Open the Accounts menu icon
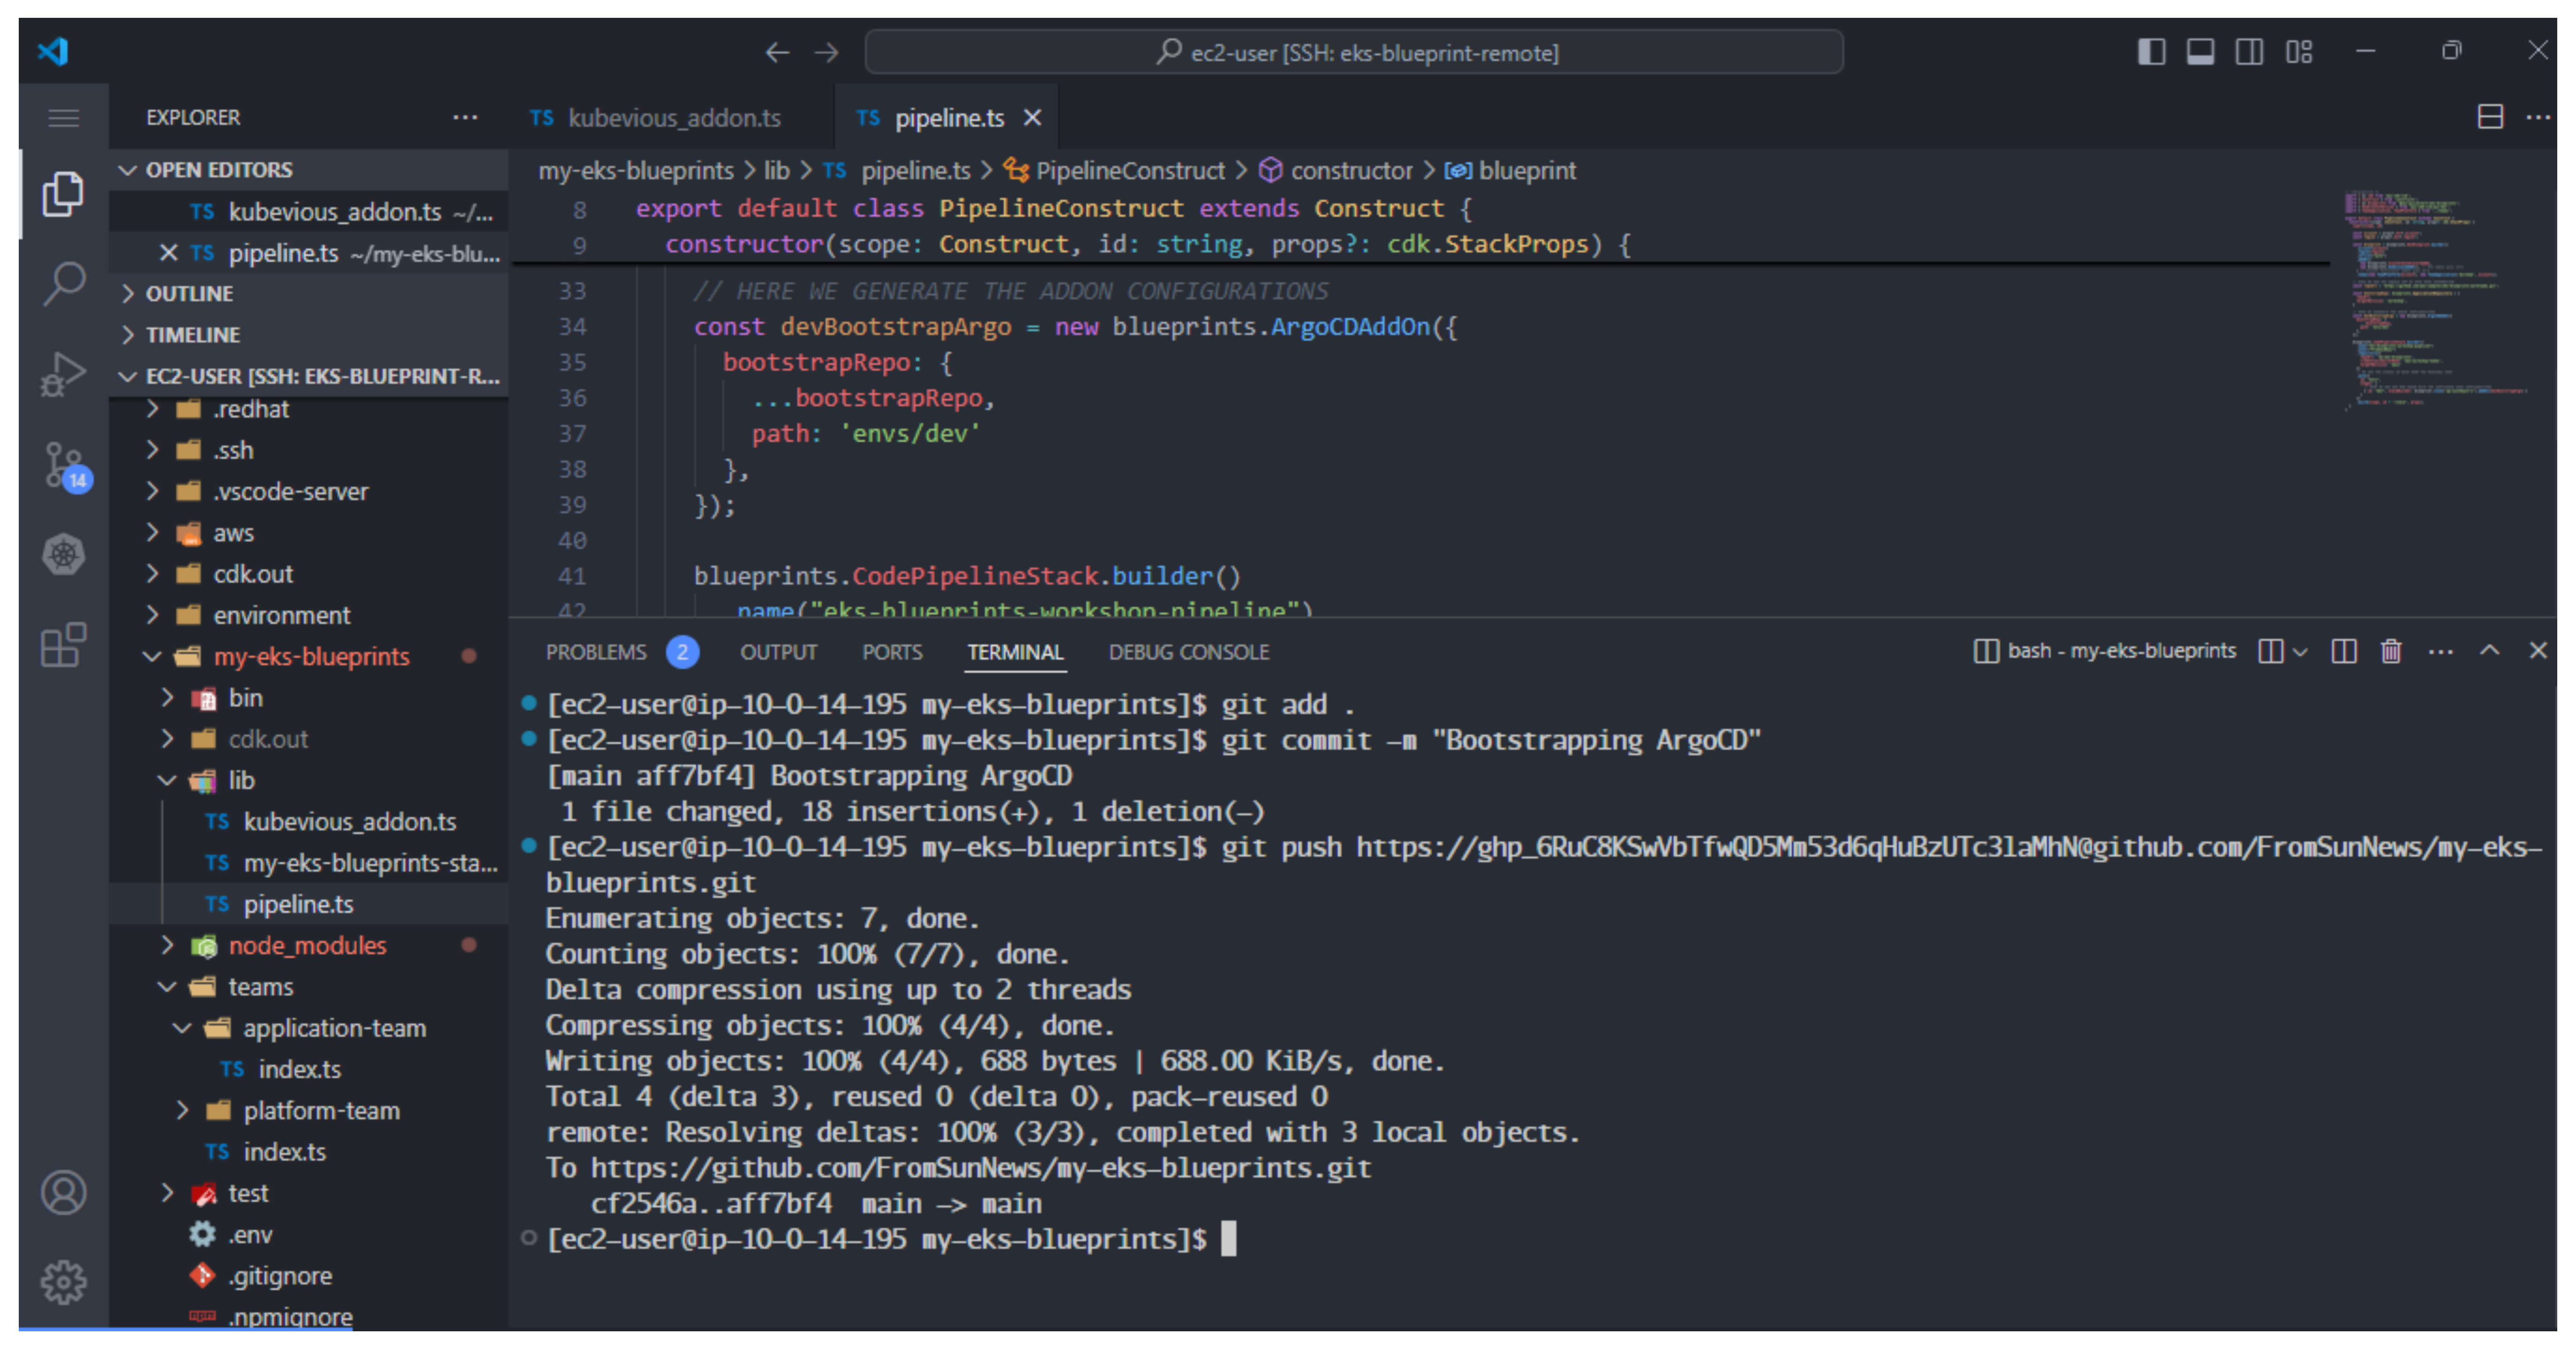The image size is (2576, 1351). [x=64, y=1192]
